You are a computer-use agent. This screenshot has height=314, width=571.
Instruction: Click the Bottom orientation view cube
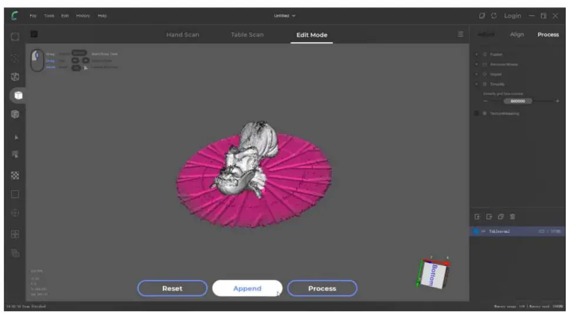pos(433,274)
